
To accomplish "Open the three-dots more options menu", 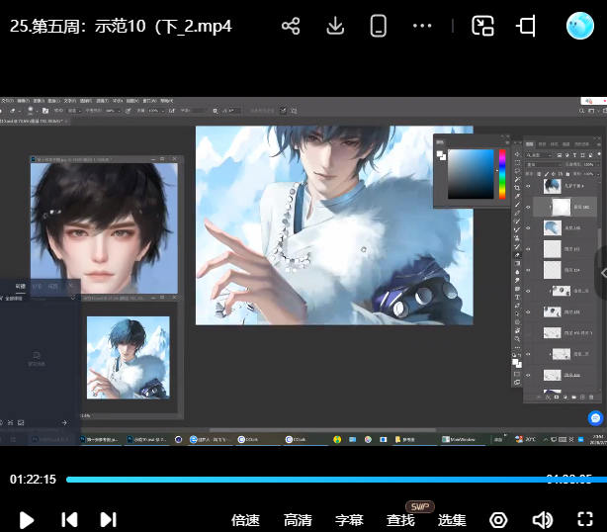I will click(422, 27).
